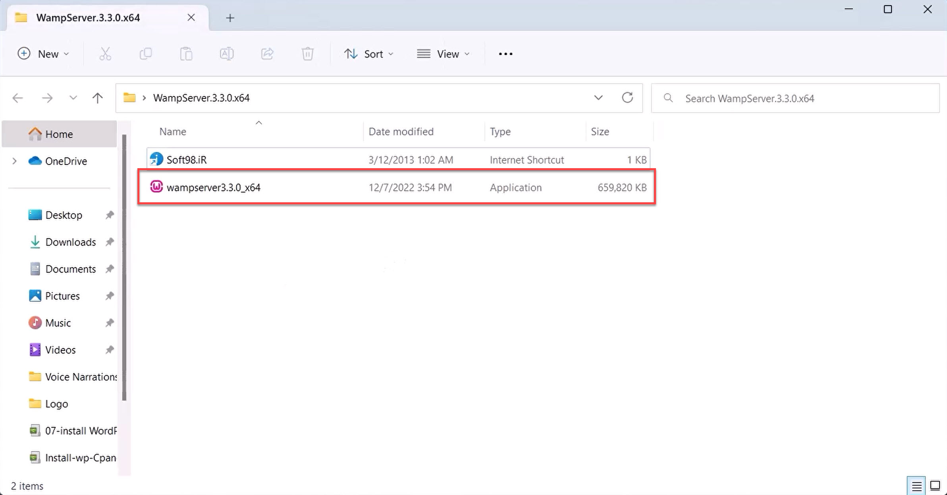Viewport: 947px width, 495px height.
Task: Click the pin icon beside Downloads
Action: (x=110, y=242)
